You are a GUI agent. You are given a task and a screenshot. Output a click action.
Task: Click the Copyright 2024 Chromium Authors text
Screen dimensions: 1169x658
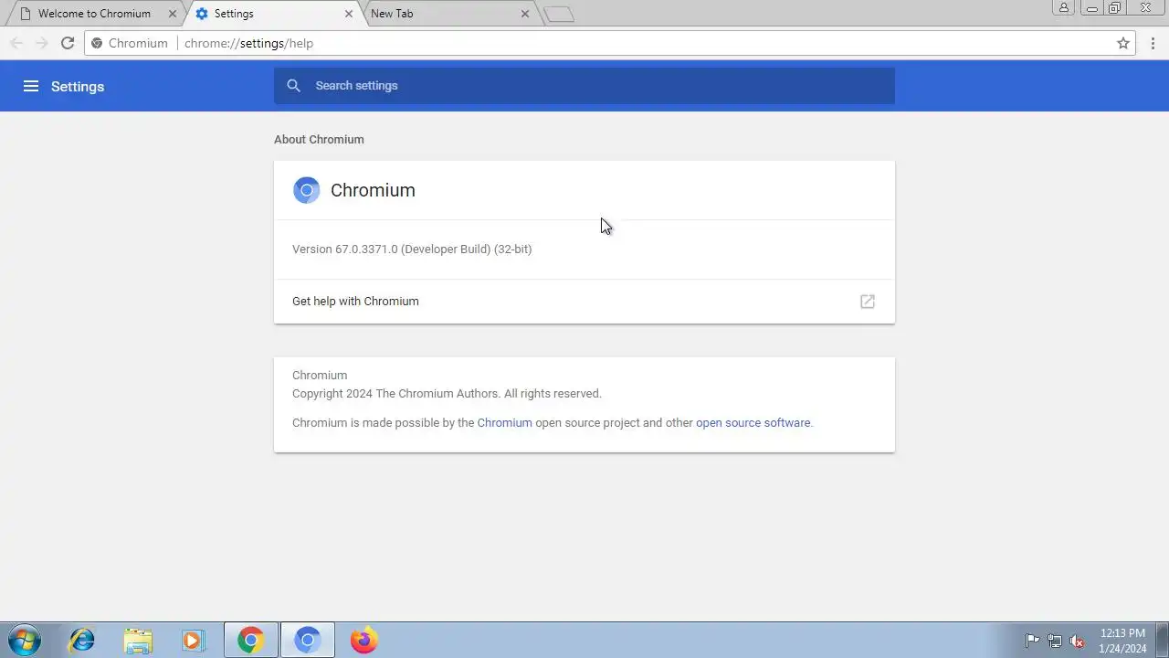pyautogui.click(x=447, y=394)
